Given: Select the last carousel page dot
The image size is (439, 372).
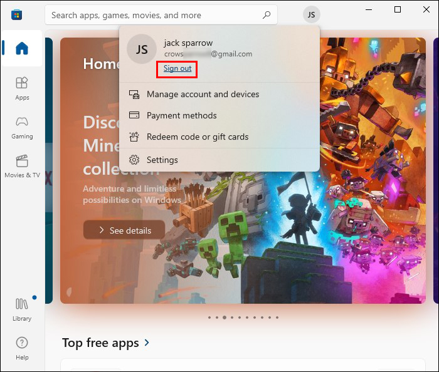Looking at the screenshot, I should point(277,318).
